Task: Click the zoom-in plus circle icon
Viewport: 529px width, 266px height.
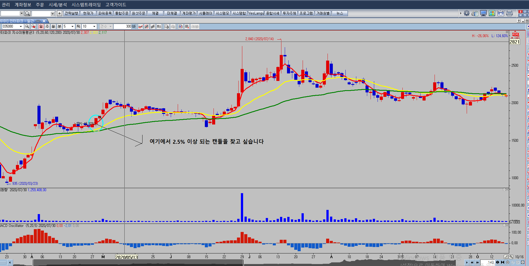Action: point(507,262)
